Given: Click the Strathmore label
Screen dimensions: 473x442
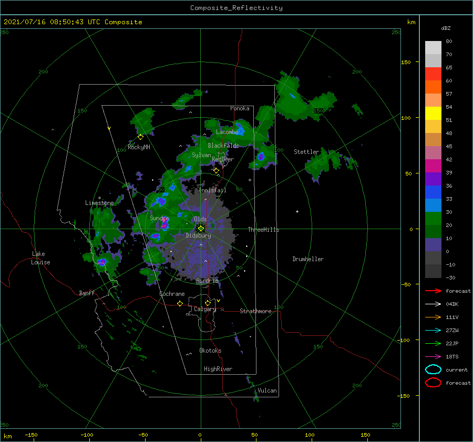Looking at the screenshot, I should tap(255, 311).
